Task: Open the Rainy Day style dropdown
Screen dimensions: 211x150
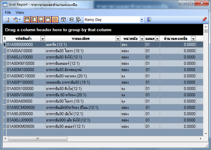Action: coord(142,20)
